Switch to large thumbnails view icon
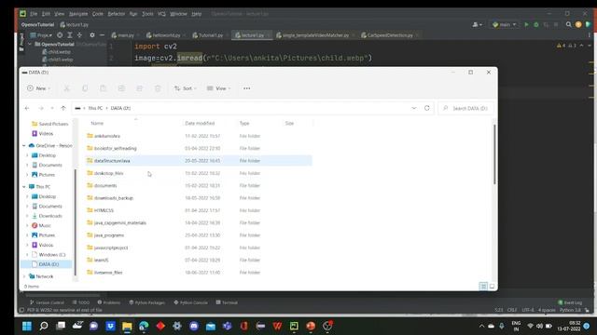 pos(492,287)
